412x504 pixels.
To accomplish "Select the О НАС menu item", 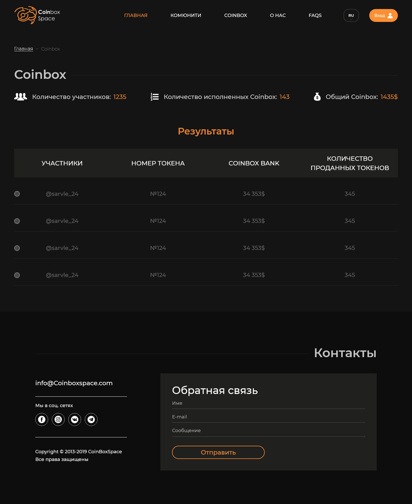I will pos(277,15).
